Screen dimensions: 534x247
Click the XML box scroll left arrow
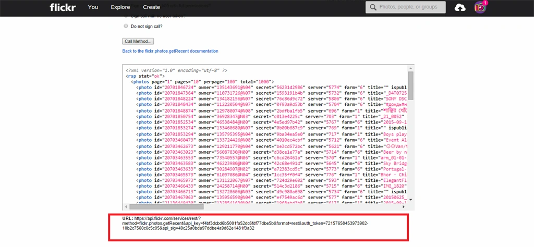126,206
